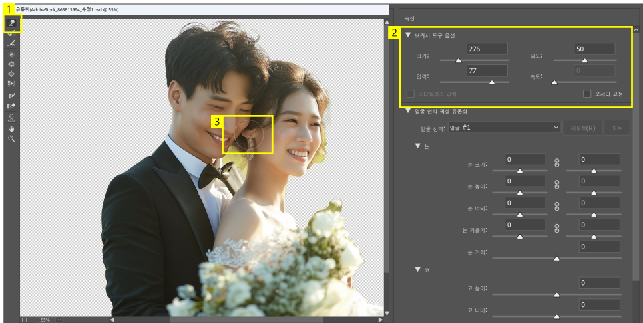Click the 코 너비 value field
643x323 pixels.
coord(600,304)
